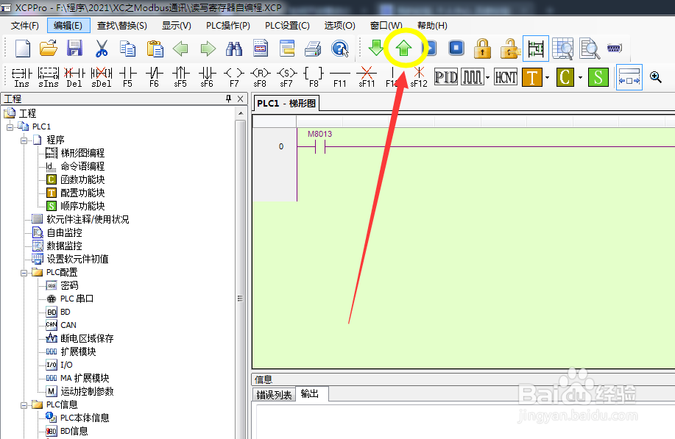675x439 pixels.
Task: Insert a node with the Ins tool
Action: pos(21,77)
